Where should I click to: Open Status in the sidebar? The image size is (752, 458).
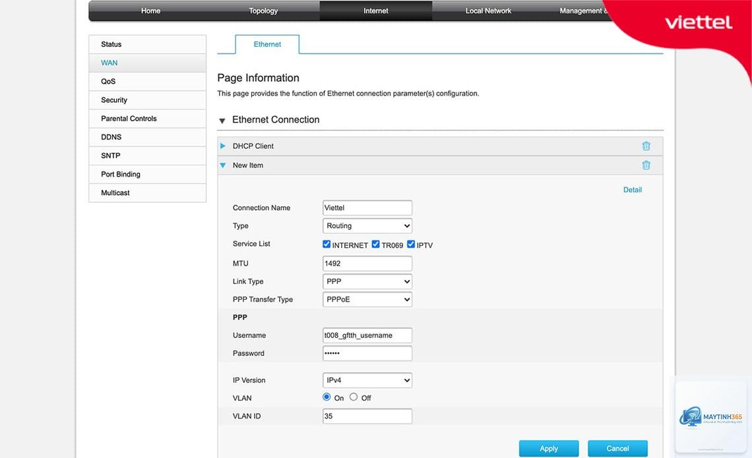tap(148, 44)
